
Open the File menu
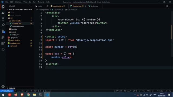coord(7,2)
